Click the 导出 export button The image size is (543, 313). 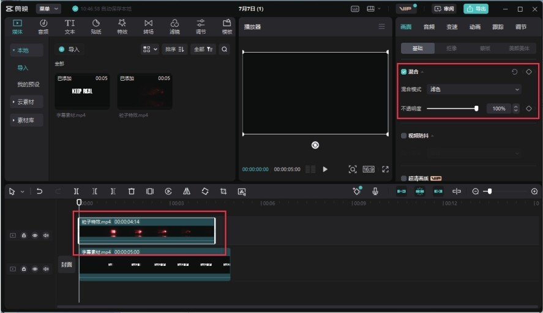(x=476, y=9)
